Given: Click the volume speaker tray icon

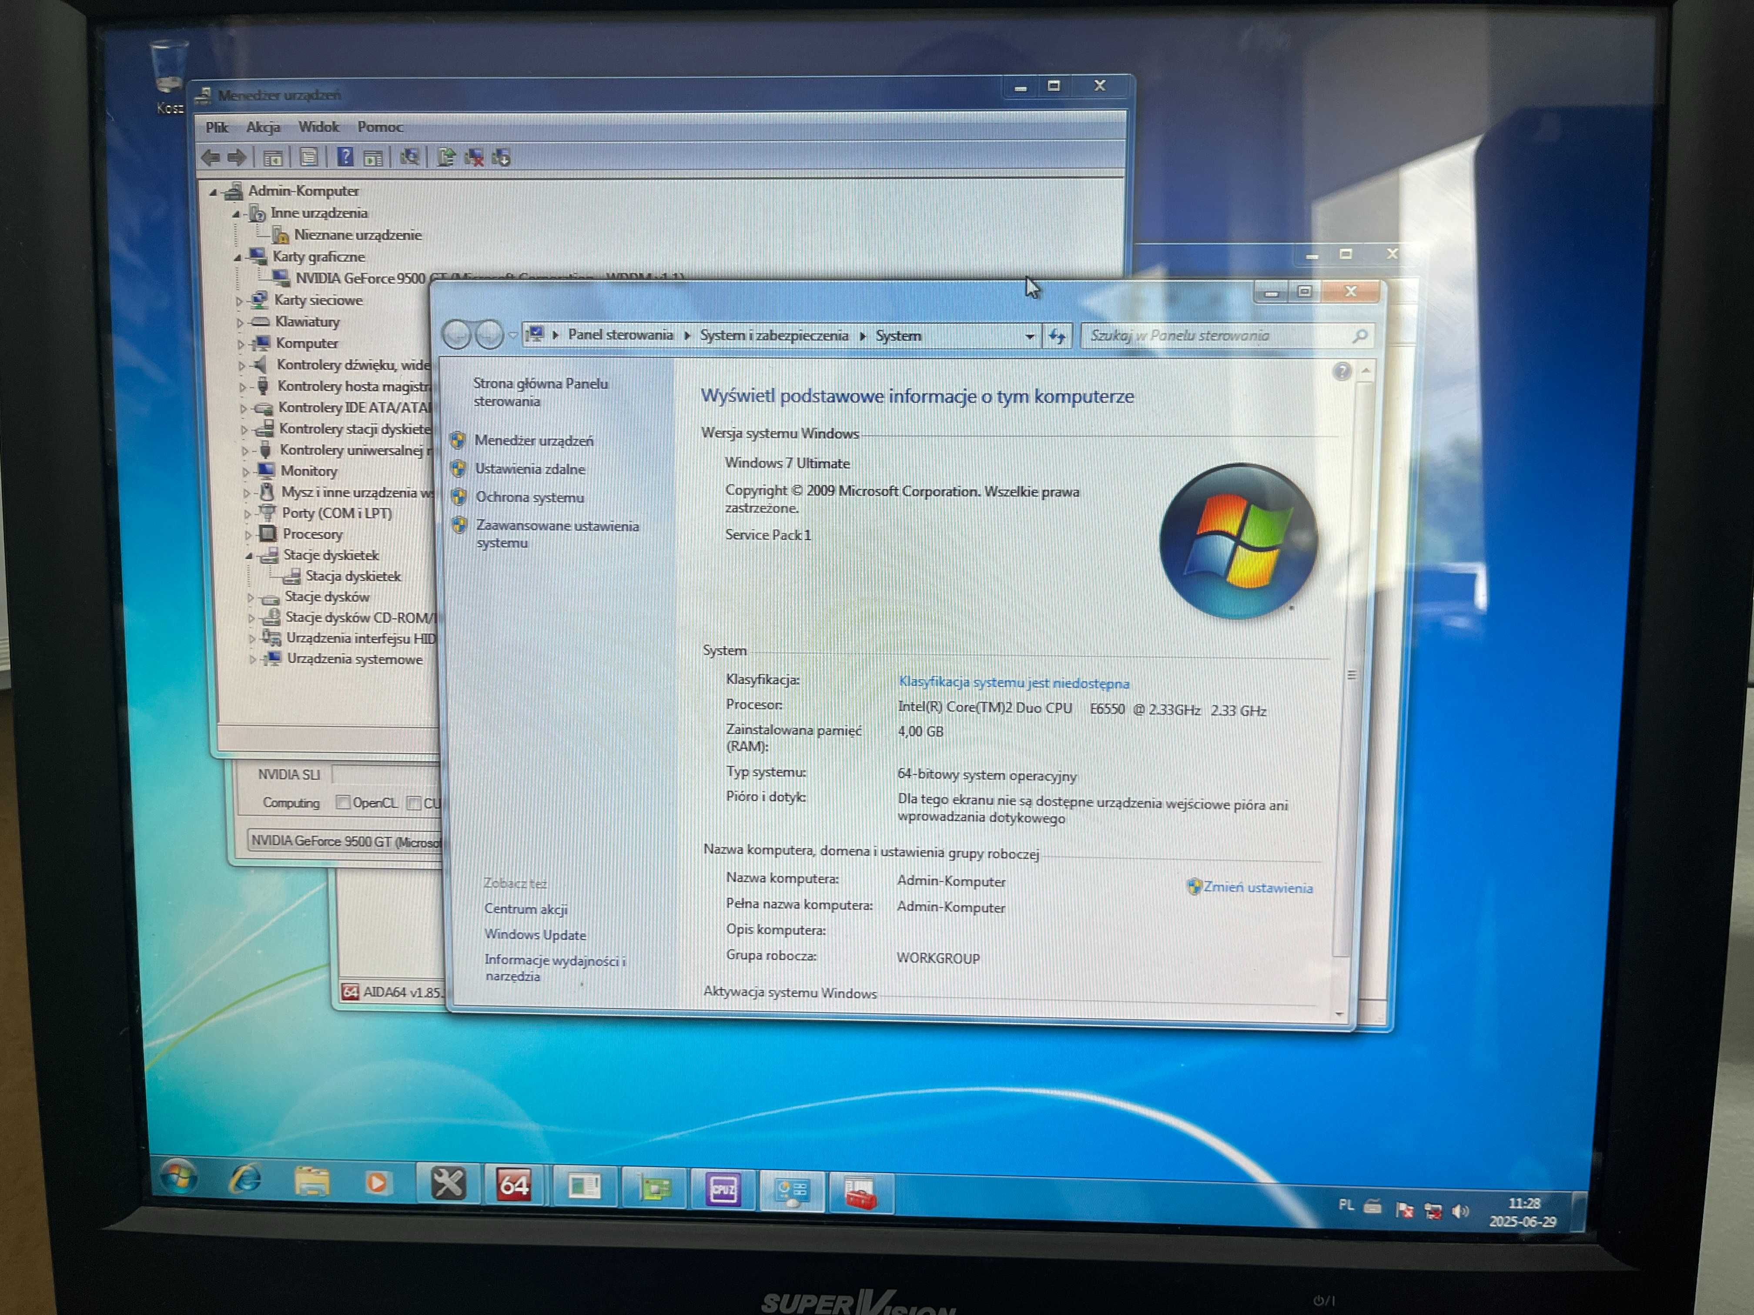Looking at the screenshot, I should point(1460,1210).
